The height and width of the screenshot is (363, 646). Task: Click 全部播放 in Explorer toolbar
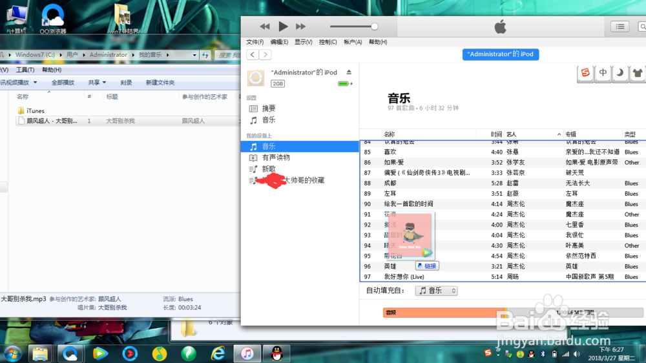[x=63, y=83]
